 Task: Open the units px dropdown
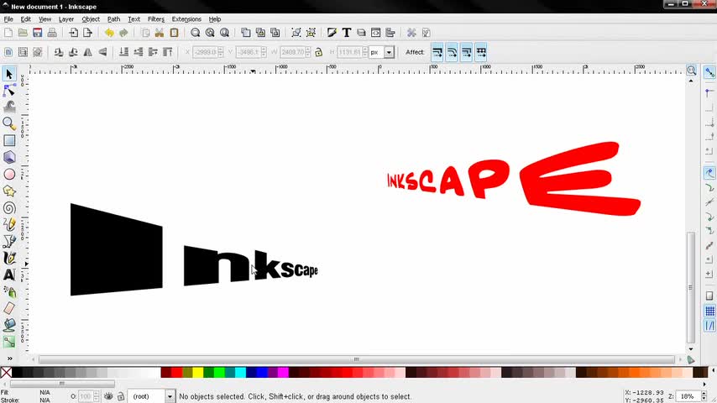(389, 52)
